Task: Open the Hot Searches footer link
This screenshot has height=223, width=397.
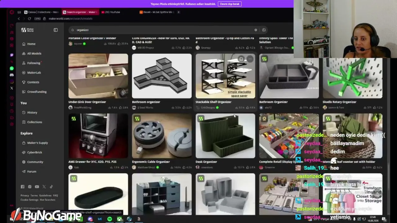Action: [47, 200]
